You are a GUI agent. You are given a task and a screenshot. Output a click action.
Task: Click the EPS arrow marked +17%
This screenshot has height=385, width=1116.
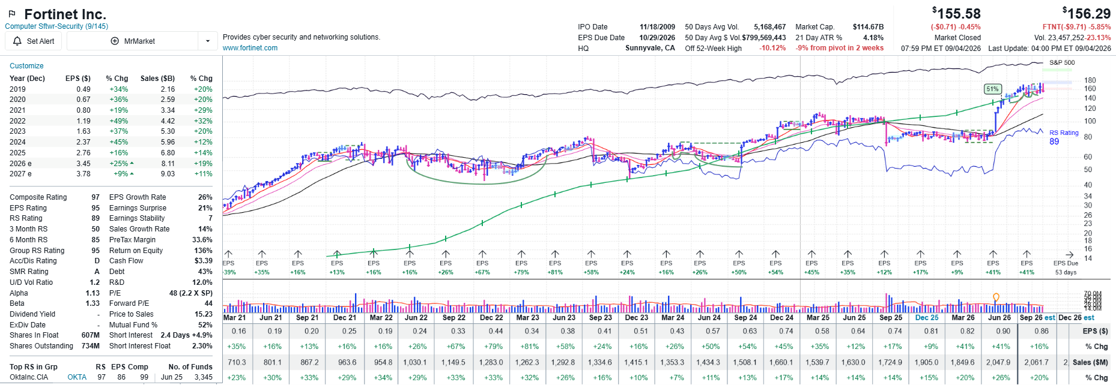click(x=920, y=254)
